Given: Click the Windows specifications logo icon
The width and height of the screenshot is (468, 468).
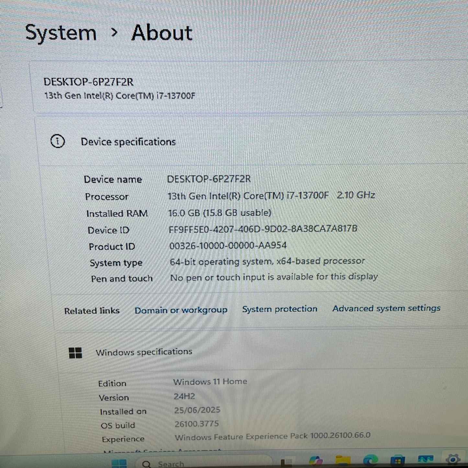Looking at the screenshot, I should click(75, 353).
